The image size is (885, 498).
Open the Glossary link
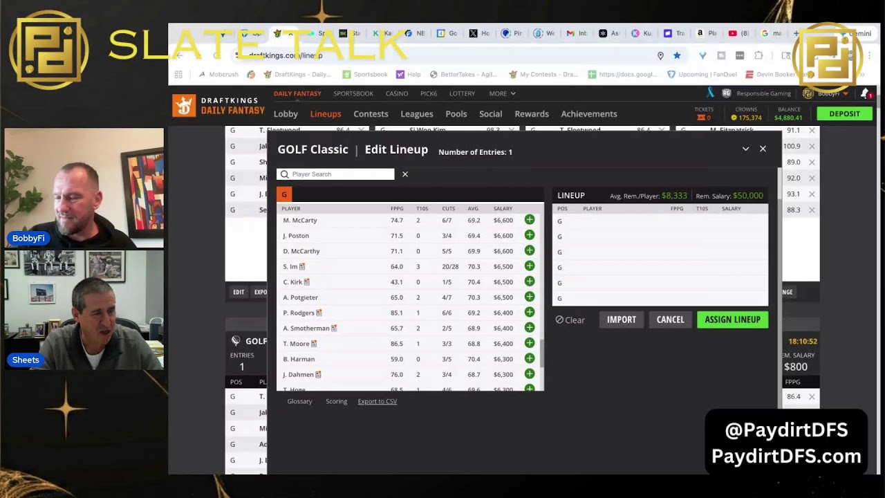tap(299, 401)
